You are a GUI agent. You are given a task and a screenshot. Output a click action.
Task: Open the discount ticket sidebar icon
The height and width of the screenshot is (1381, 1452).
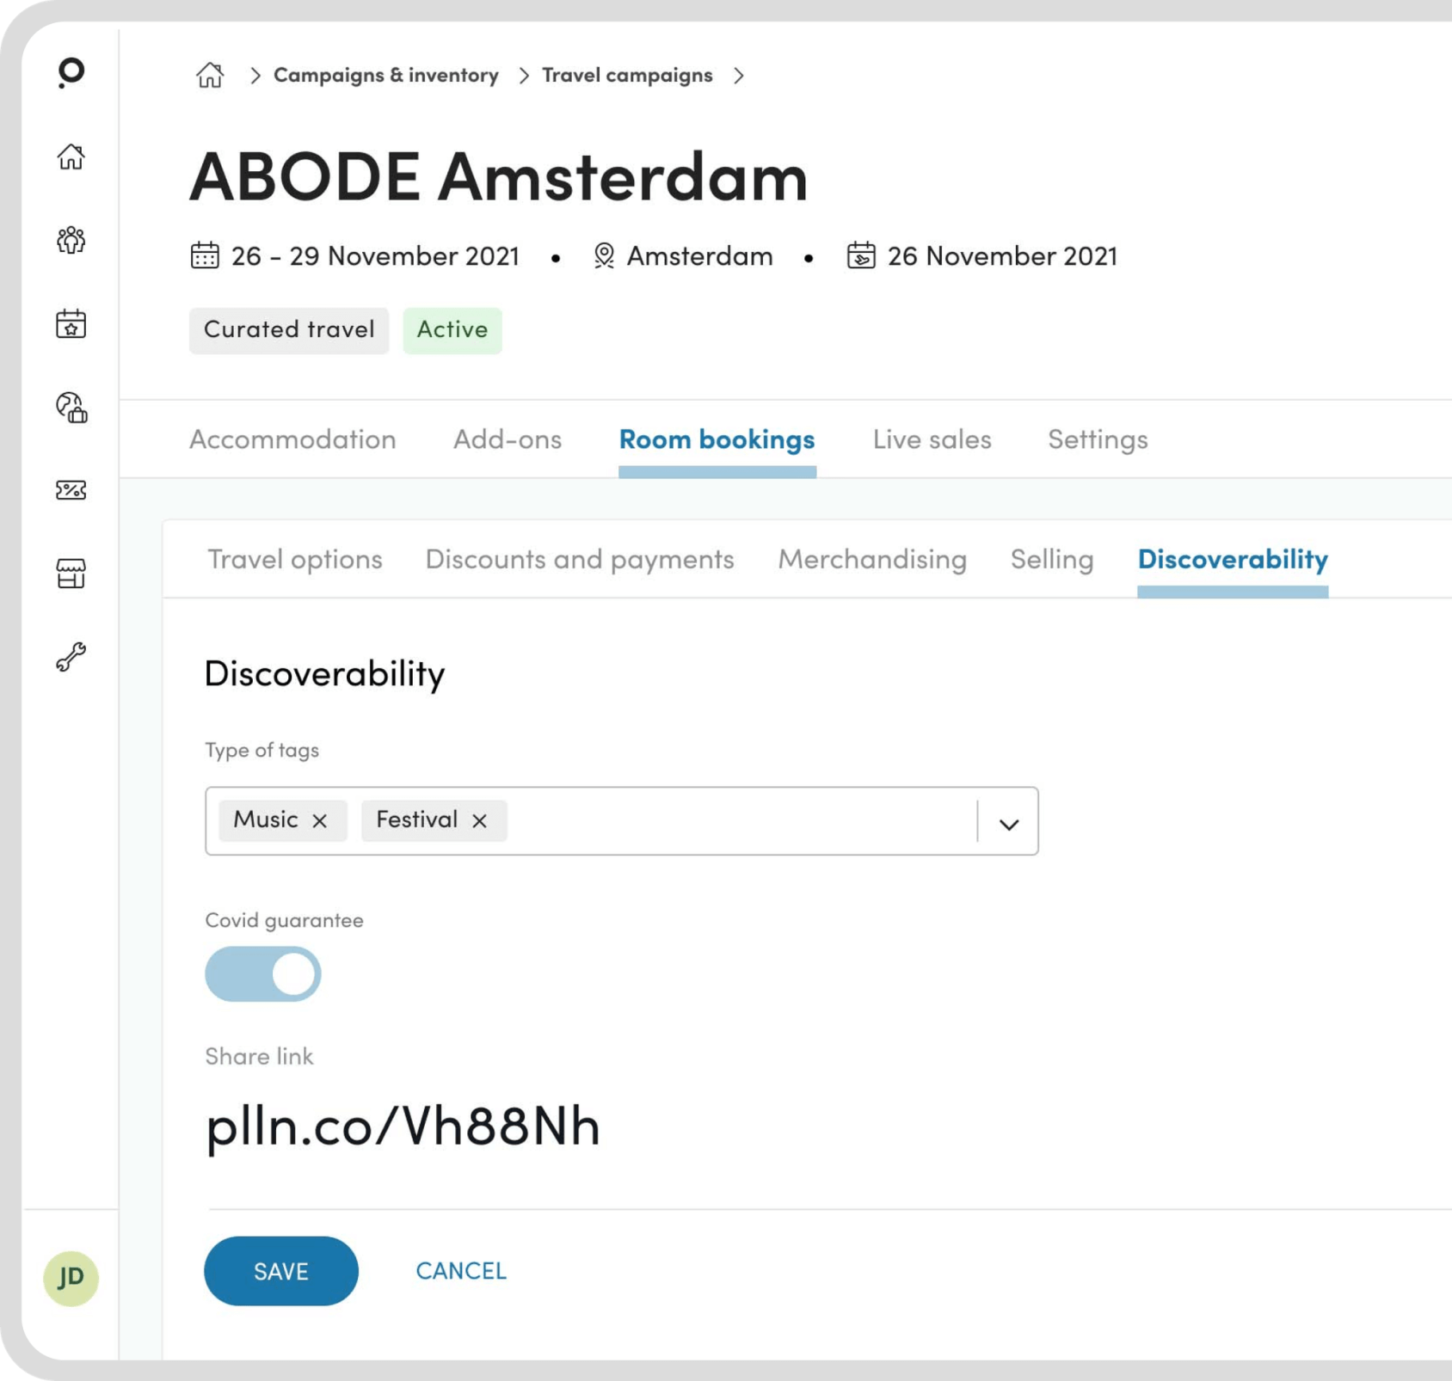pyautogui.click(x=71, y=490)
